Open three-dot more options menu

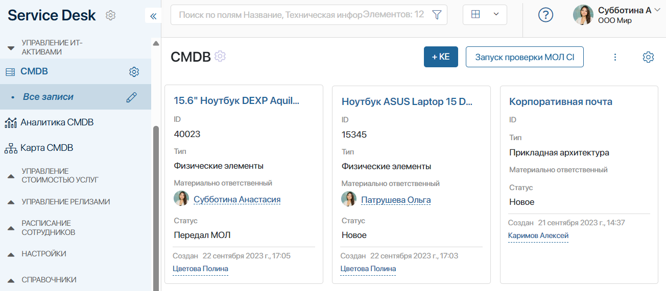[x=615, y=57]
